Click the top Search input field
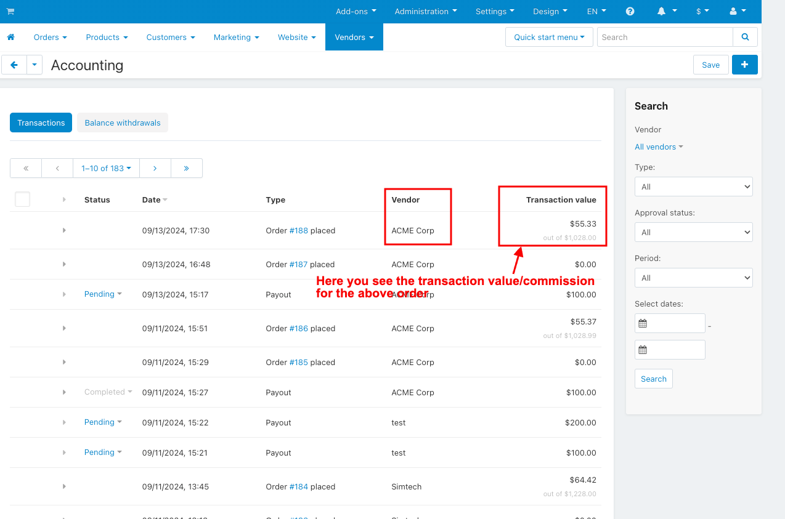The image size is (785, 519). click(665, 38)
